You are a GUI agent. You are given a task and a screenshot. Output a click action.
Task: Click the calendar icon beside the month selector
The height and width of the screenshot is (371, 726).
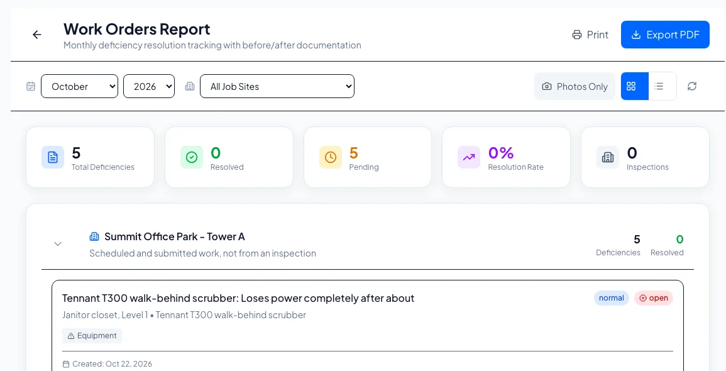tap(31, 86)
